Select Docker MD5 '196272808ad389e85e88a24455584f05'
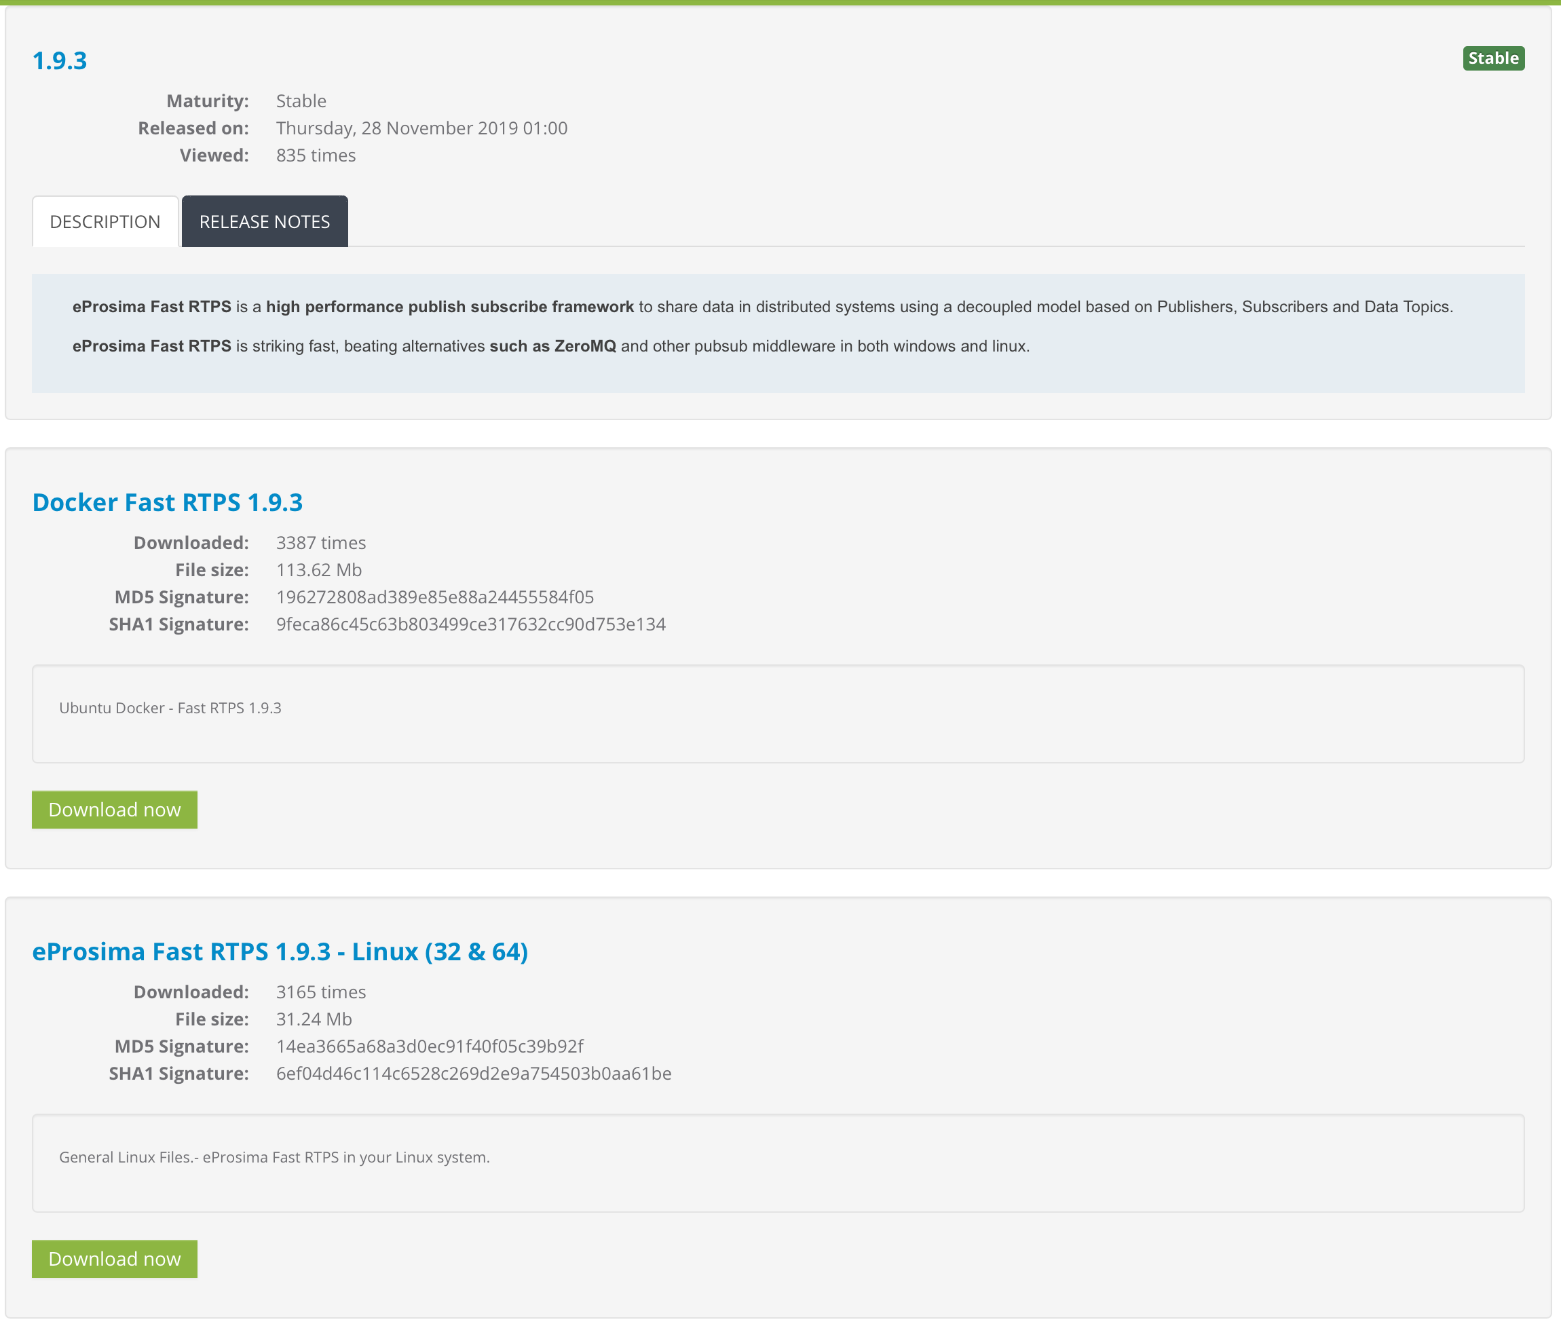Image resolution: width=1561 pixels, height=1322 pixels. 436,597
